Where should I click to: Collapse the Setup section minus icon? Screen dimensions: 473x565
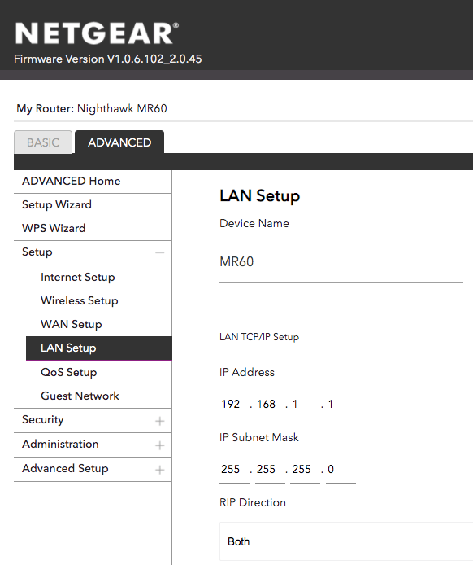(160, 252)
